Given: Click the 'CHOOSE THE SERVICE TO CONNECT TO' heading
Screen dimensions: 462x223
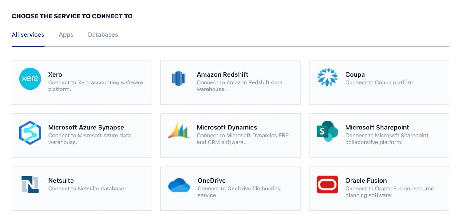Looking at the screenshot, I should click(72, 16).
